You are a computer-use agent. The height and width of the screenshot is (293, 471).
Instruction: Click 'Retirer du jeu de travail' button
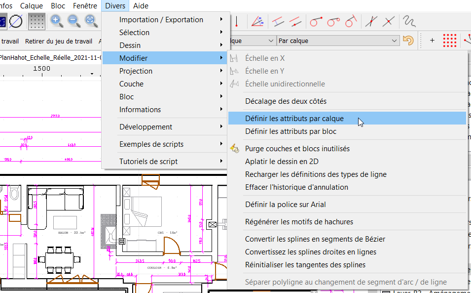[x=58, y=42]
